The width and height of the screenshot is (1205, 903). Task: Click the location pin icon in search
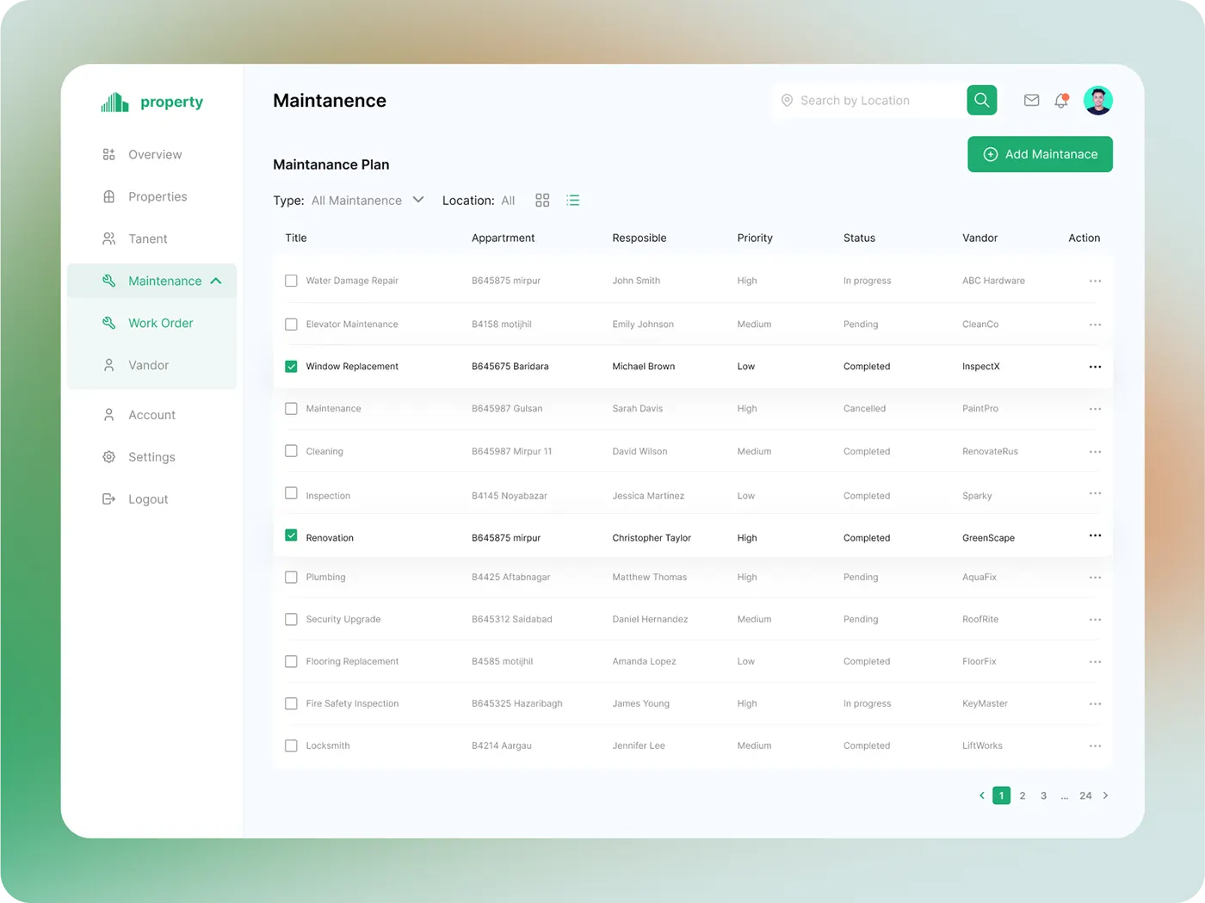pyautogui.click(x=787, y=101)
